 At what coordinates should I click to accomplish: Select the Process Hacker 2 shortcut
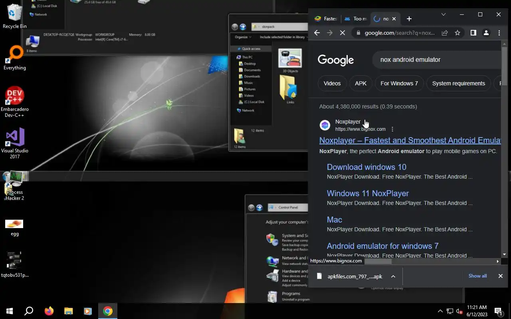pos(15,186)
